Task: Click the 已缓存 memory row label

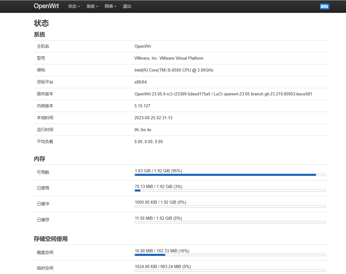Action: [43, 220]
